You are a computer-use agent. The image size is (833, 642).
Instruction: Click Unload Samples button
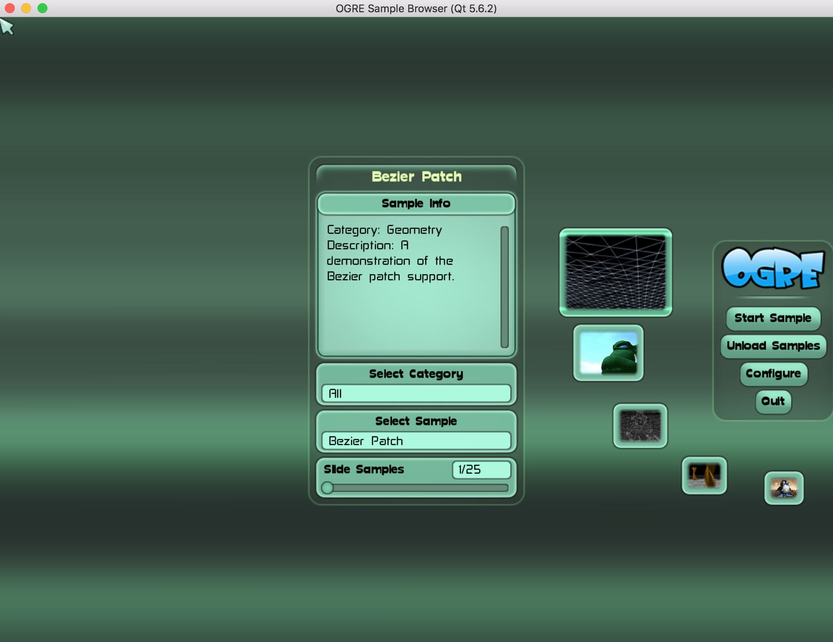[773, 346]
